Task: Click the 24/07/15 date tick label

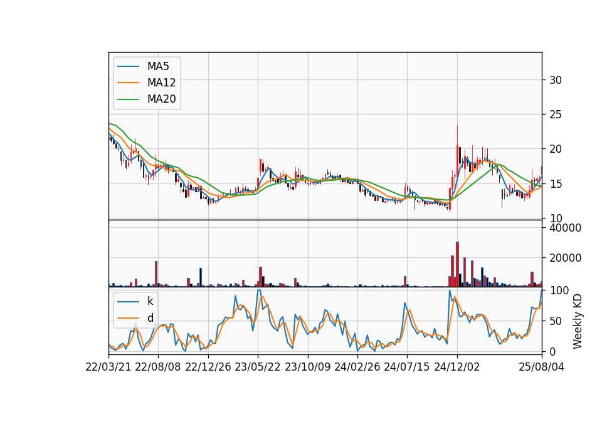Action: tap(406, 367)
